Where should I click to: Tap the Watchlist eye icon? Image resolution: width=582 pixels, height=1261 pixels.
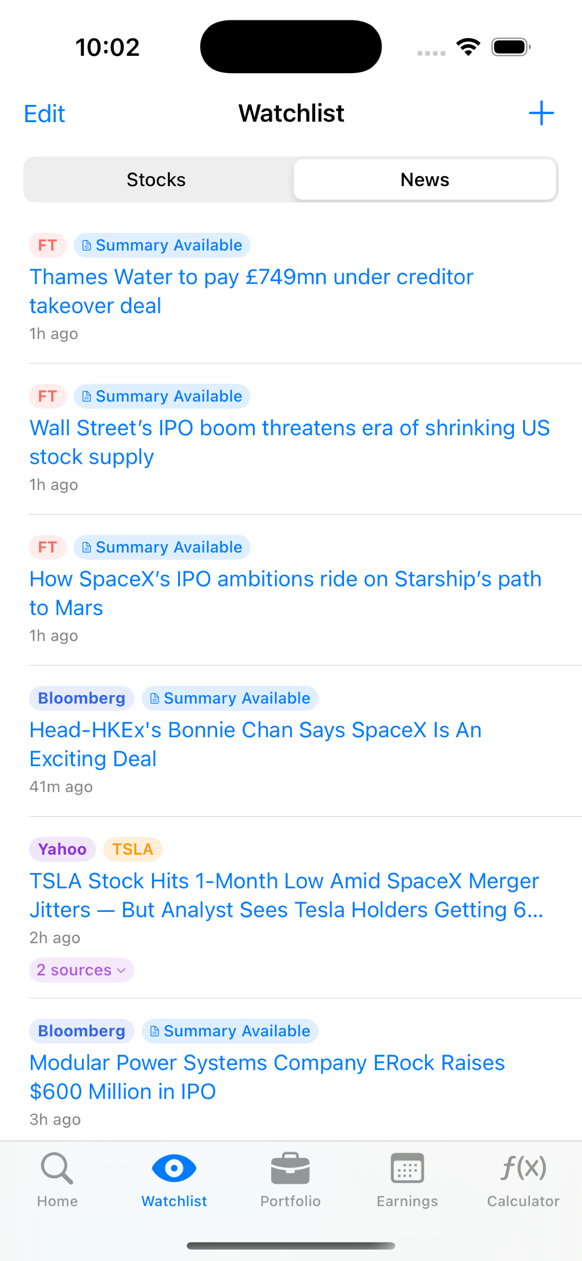coord(174,1168)
